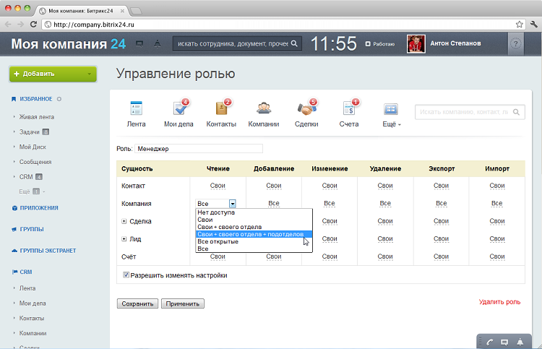
Task: Open ПРИЛОЖЕНИЯ section
Action: point(39,208)
